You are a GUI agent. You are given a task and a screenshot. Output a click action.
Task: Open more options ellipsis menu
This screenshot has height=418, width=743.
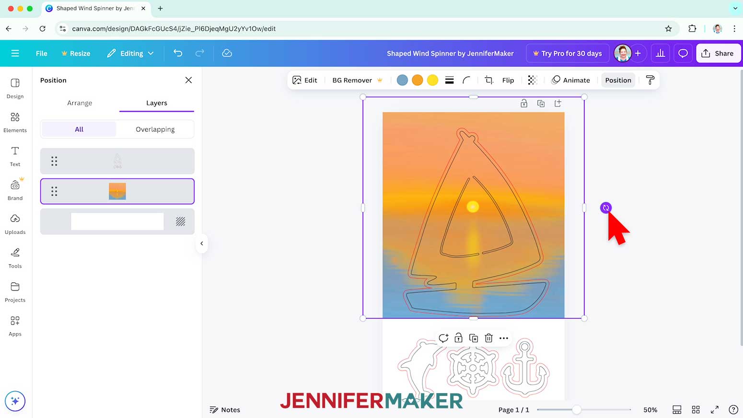(x=504, y=338)
